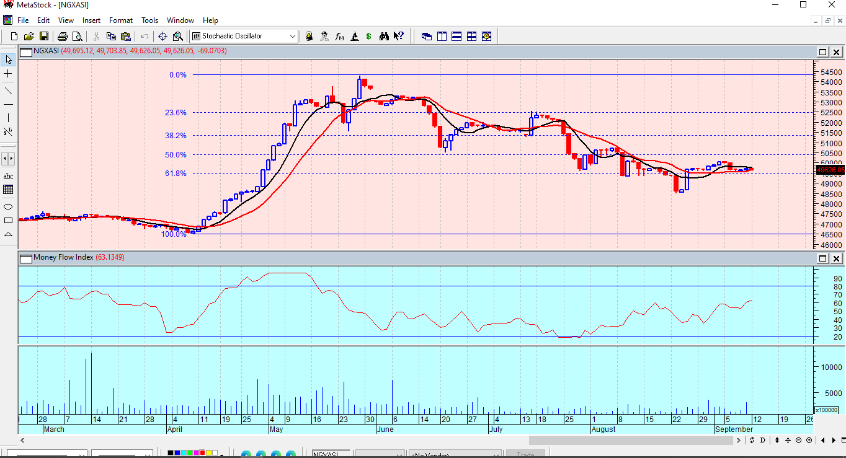This screenshot has height=458, width=846.
Task: Click the chart horizontal scrollbar right arrow
Action: (x=739, y=440)
